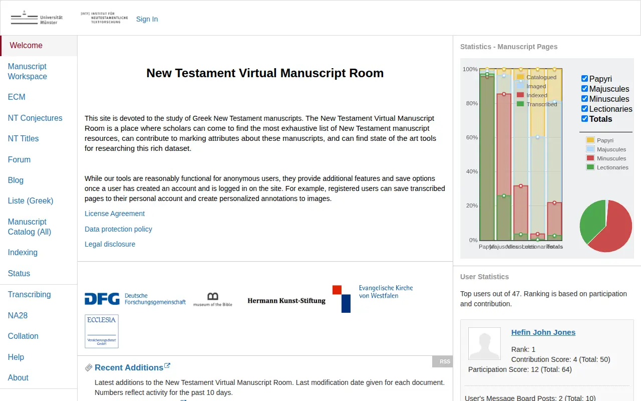This screenshot has height=401, width=641.
Task: Click the Museum of the Bible logo
Action: click(x=213, y=299)
